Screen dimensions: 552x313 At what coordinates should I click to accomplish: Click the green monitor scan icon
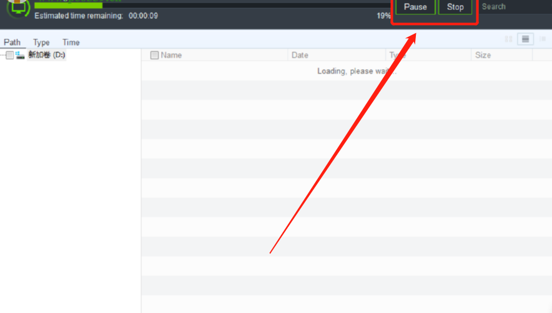18,7
